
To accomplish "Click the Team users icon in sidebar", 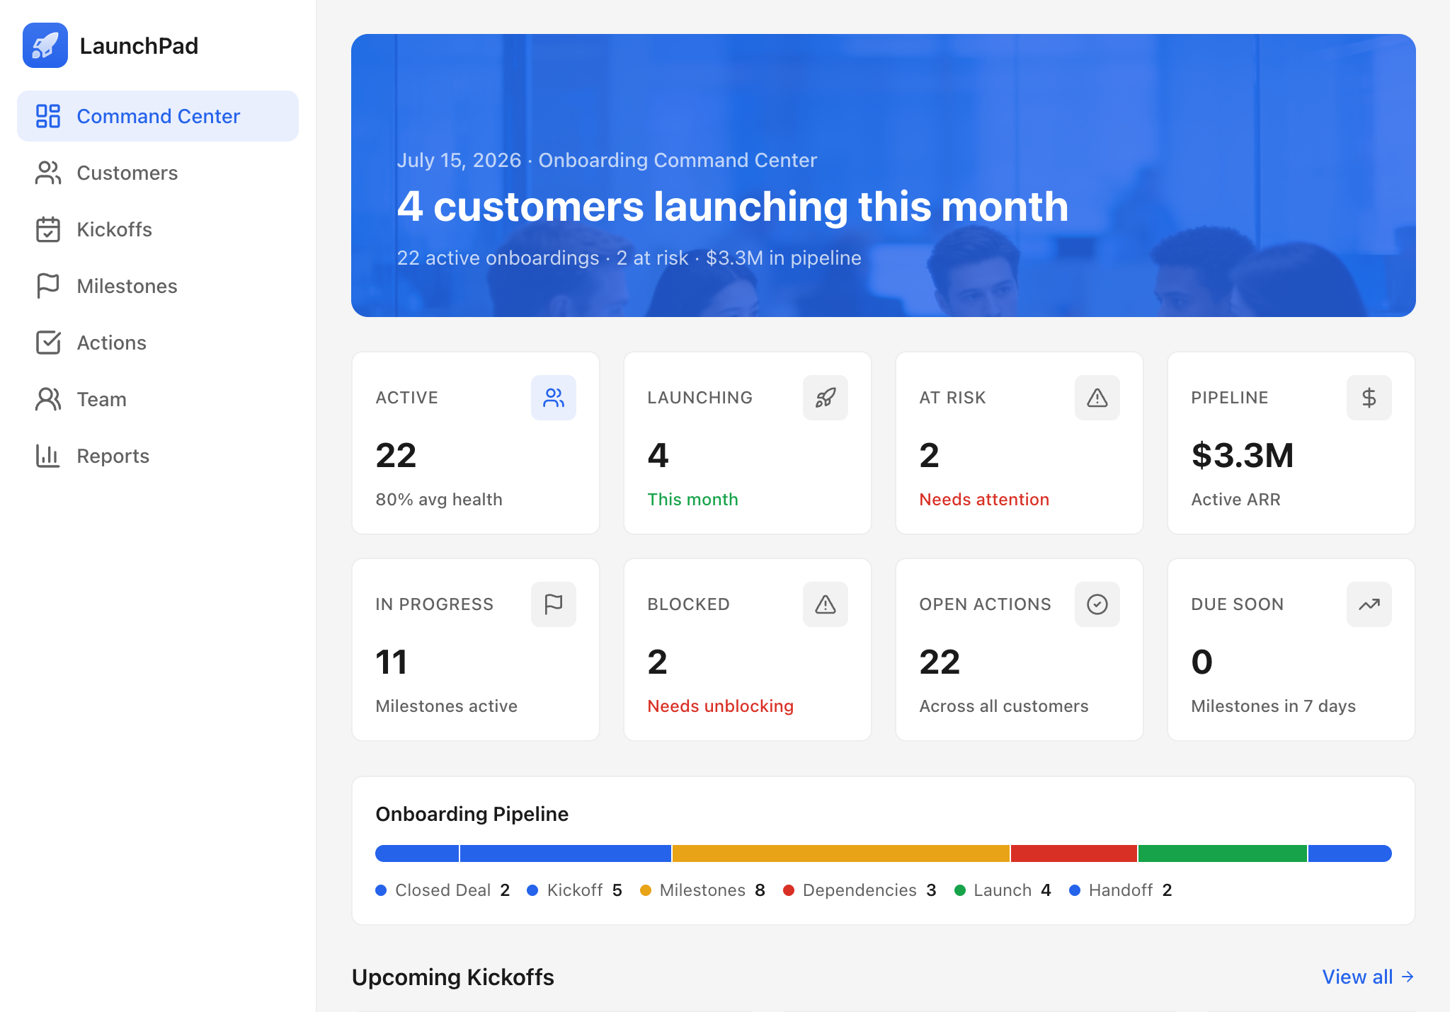I will point(48,399).
